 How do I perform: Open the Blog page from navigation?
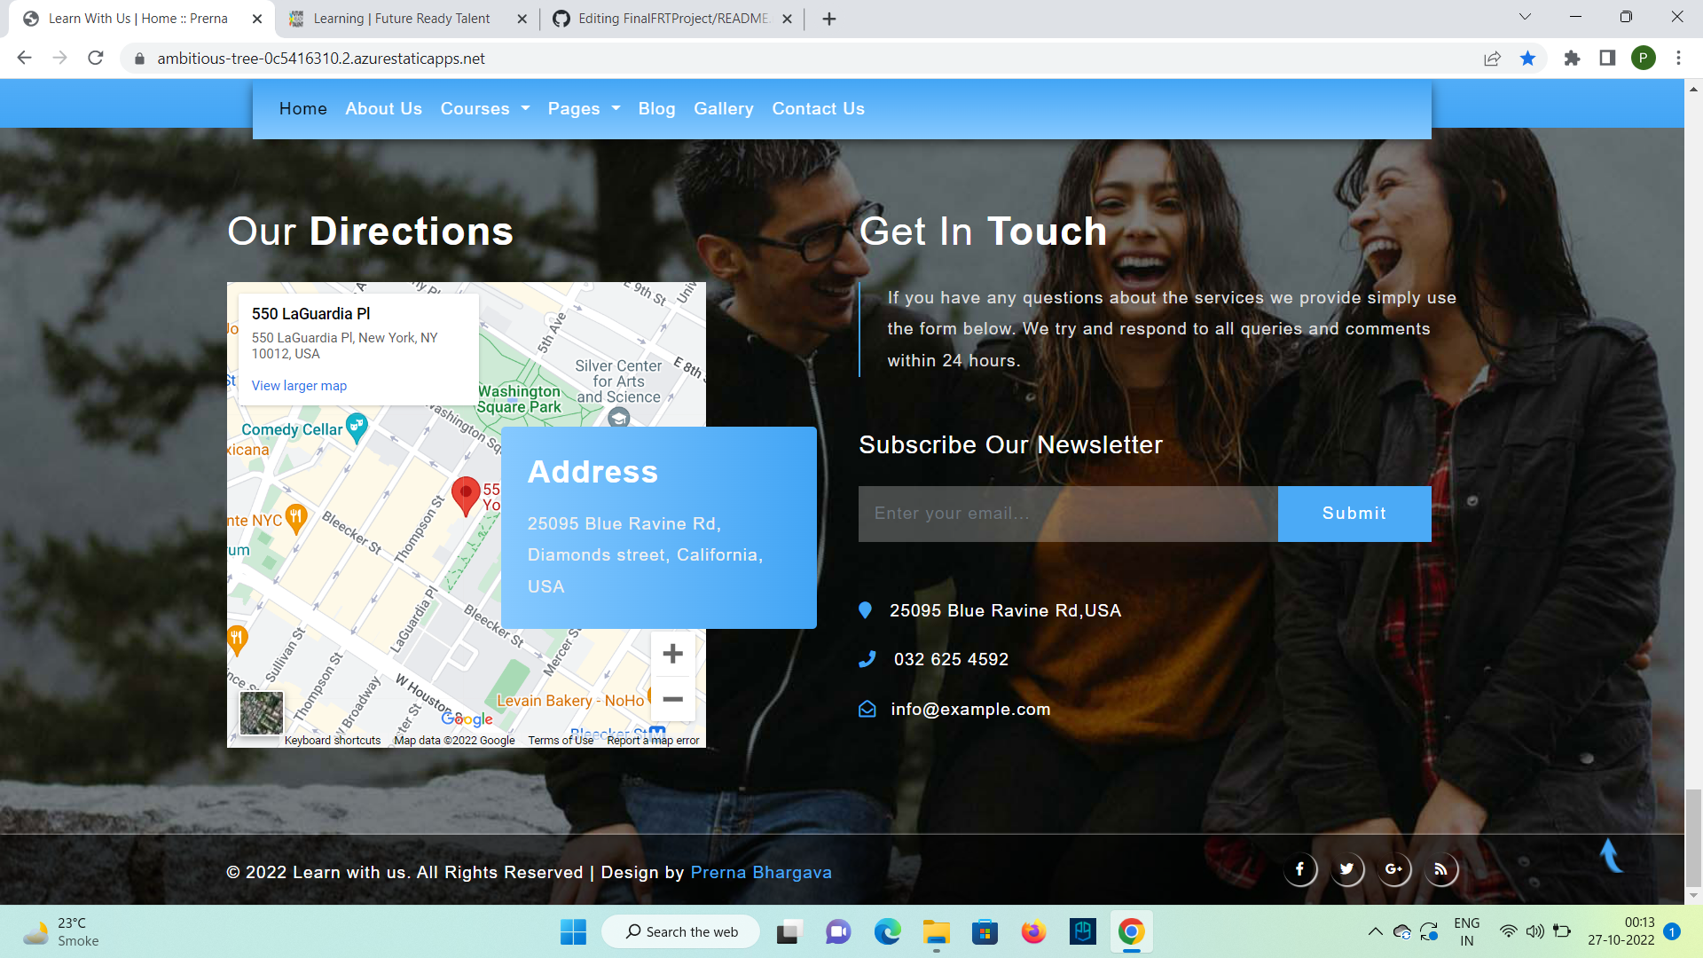click(656, 108)
